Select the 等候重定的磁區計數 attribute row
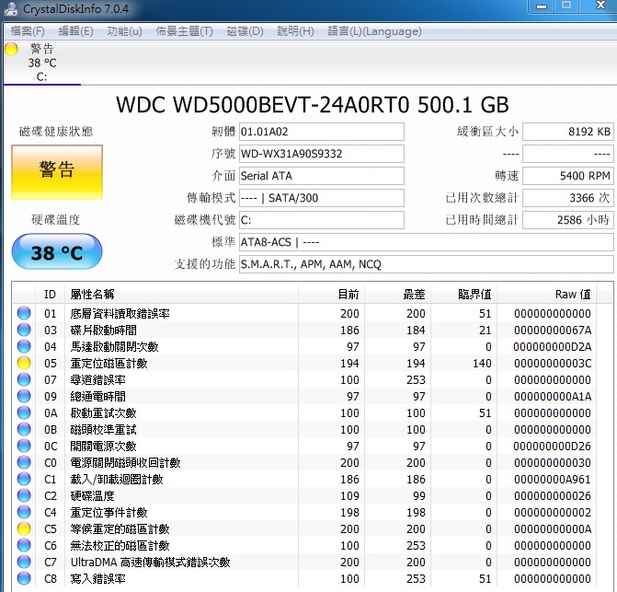This screenshot has width=617, height=592. (x=305, y=528)
